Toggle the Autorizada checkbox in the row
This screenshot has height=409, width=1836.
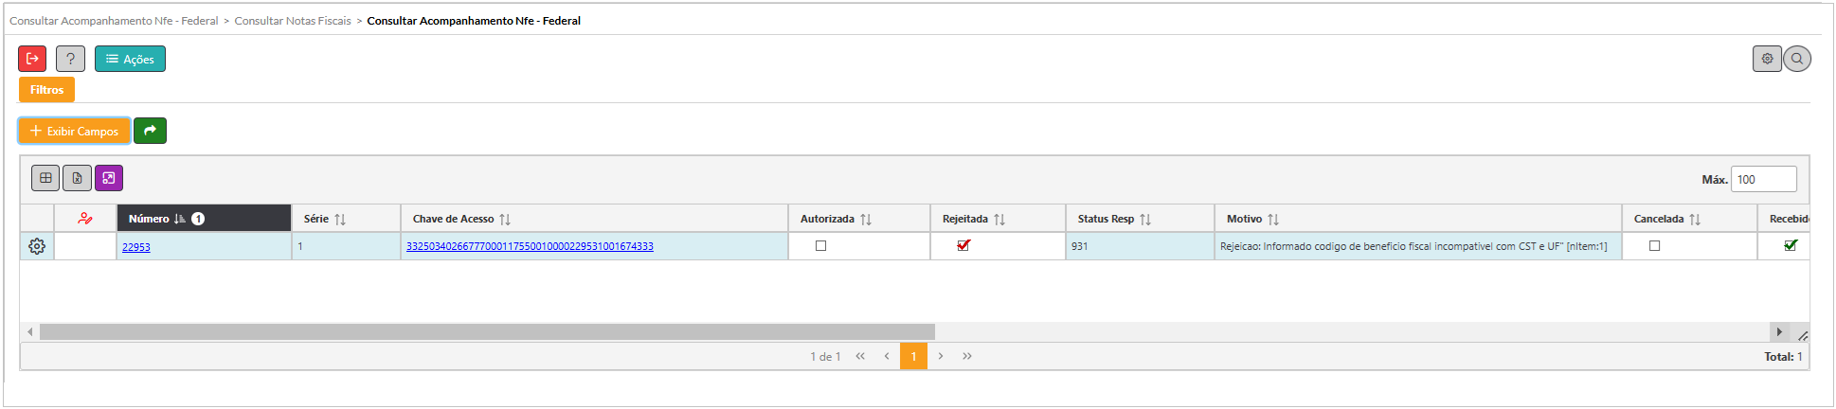tap(821, 245)
